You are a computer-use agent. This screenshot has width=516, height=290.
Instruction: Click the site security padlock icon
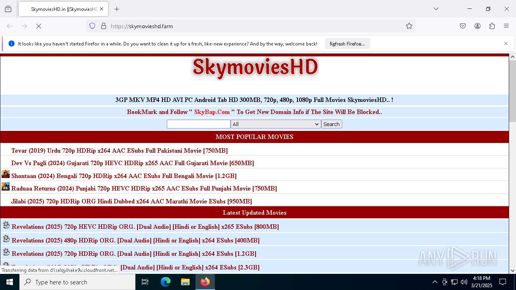tap(104, 26)
